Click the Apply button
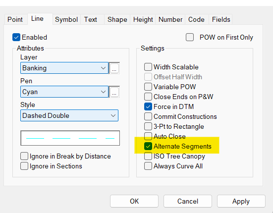Viewport: 273px width, 213px height. click(241, 201)
